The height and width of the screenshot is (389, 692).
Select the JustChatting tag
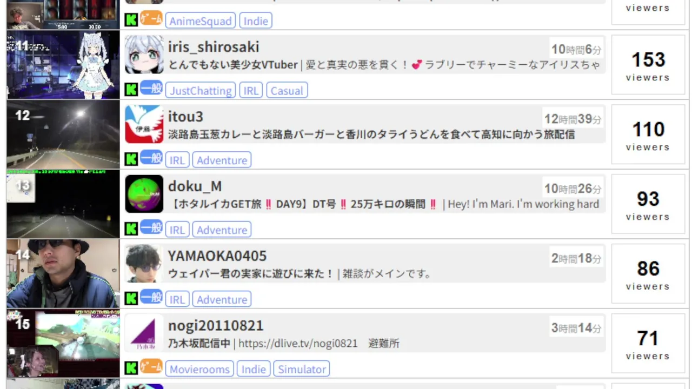(x=201, y=90)
